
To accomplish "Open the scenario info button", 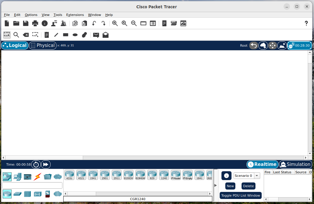I will click(226, 176).
